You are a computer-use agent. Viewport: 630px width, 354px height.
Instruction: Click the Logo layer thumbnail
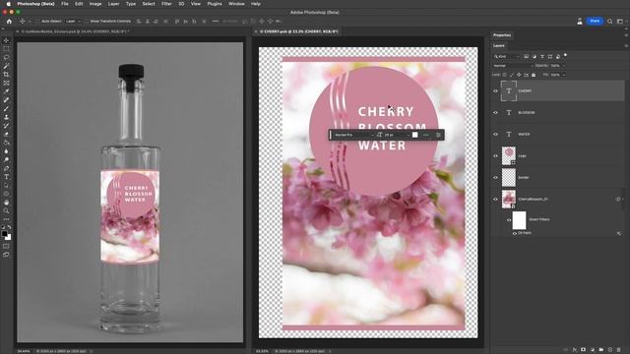509,155
